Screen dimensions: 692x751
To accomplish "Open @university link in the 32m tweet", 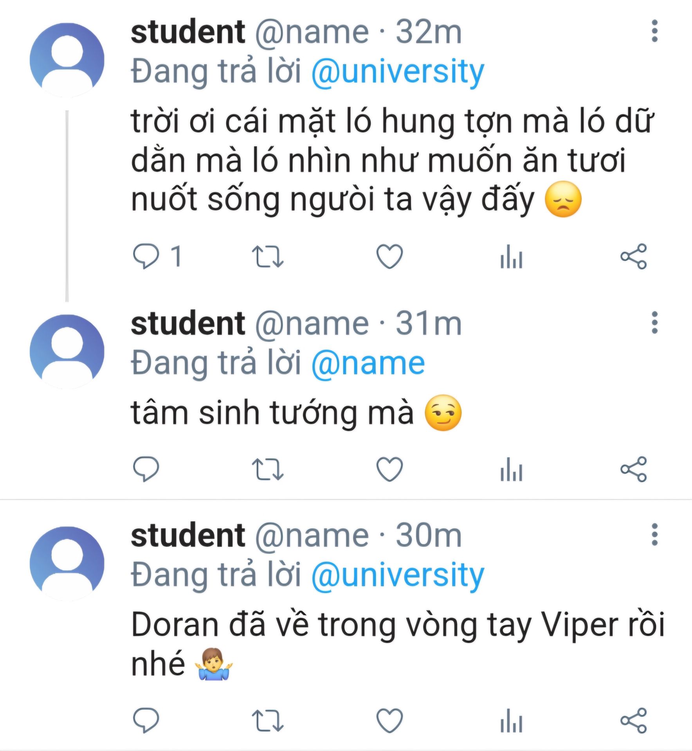I will click(398, 72).
